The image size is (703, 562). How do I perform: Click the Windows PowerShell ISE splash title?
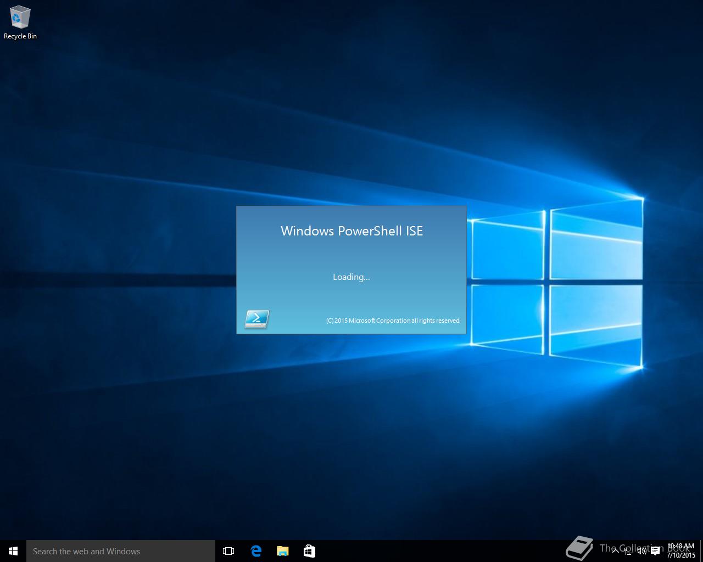(352, 231)
